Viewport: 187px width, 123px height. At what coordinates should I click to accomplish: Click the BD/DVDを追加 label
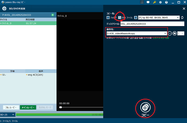point(17,9)
